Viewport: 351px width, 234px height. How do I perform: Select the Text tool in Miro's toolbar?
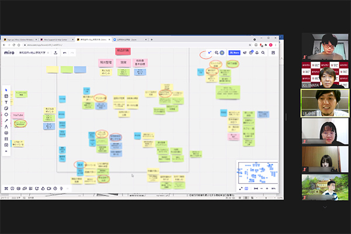coord(6,102)
